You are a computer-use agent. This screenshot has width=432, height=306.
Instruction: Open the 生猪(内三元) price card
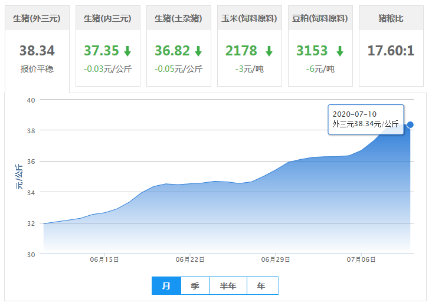(x=107, y=18)
